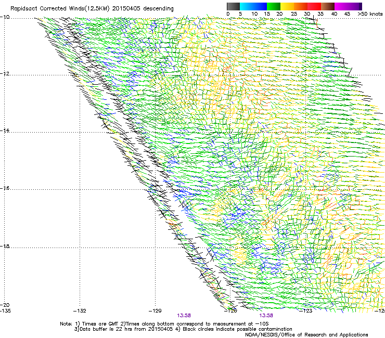Screen dimensions: 385x338
Task: Click the '40' label under the color scale
Action: tap(334, 14)
